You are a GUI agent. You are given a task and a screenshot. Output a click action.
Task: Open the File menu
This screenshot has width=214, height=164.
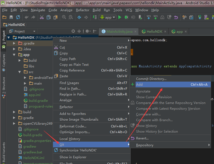click(x=5, y=10)
